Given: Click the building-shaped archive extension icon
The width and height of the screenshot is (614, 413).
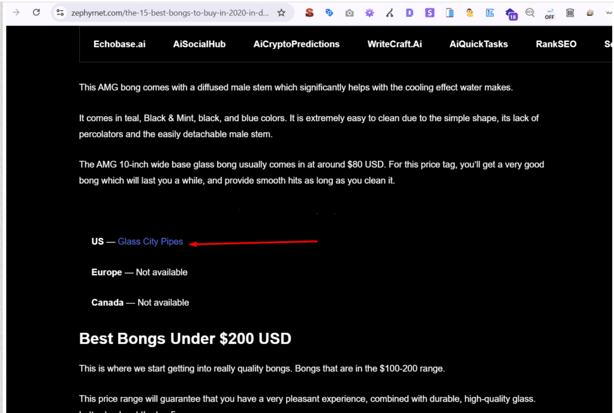Looking at the screenshot, I should coord(570,13).
